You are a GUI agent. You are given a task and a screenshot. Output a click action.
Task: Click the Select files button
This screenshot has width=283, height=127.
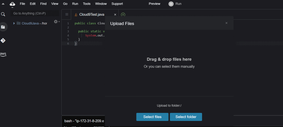click(152, 117)
